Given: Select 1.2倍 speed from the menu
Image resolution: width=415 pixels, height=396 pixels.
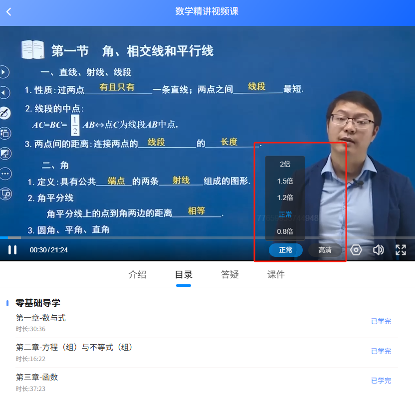Looking at the screenshot, I should tap(285, 198).
